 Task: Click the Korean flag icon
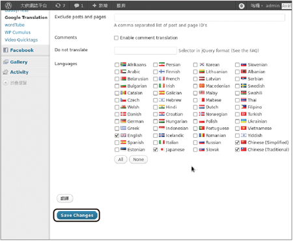[x=202, y=64]
